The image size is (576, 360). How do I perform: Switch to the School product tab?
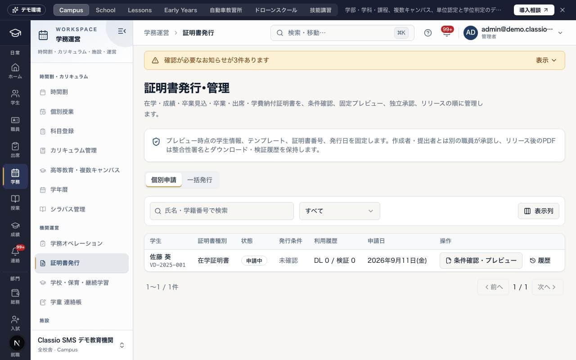point(106,10)
